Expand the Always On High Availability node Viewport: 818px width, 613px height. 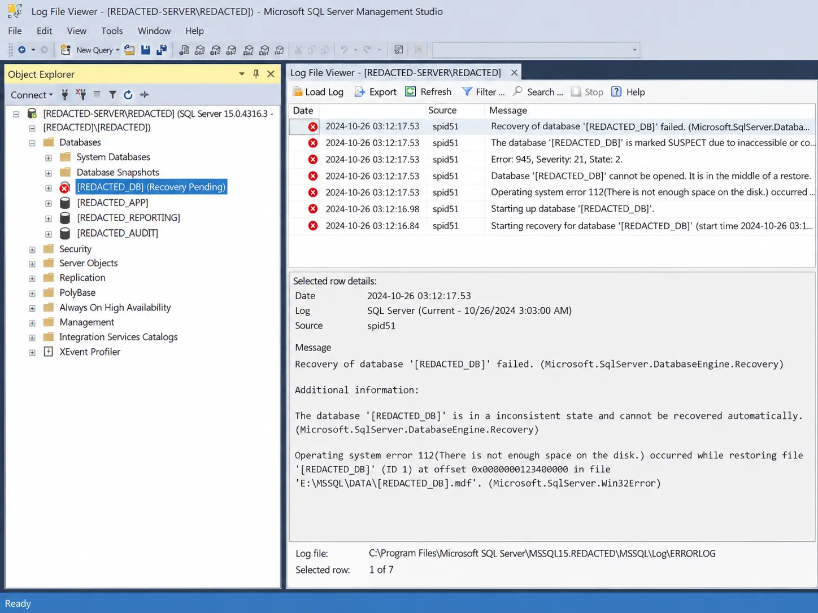pos(32,308)
